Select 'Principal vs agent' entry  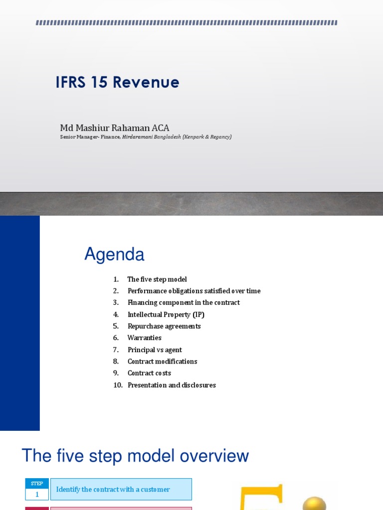pos(155,350)
